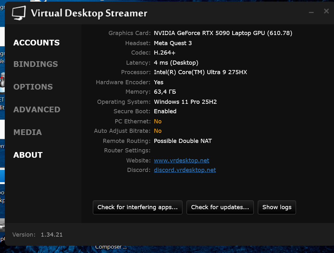
Task: Click the Virtual Desktop Streamer monitor logo
Action: click(19, 13)
